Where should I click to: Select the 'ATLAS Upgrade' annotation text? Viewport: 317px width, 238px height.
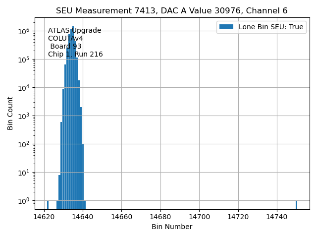tap(74, 31)
